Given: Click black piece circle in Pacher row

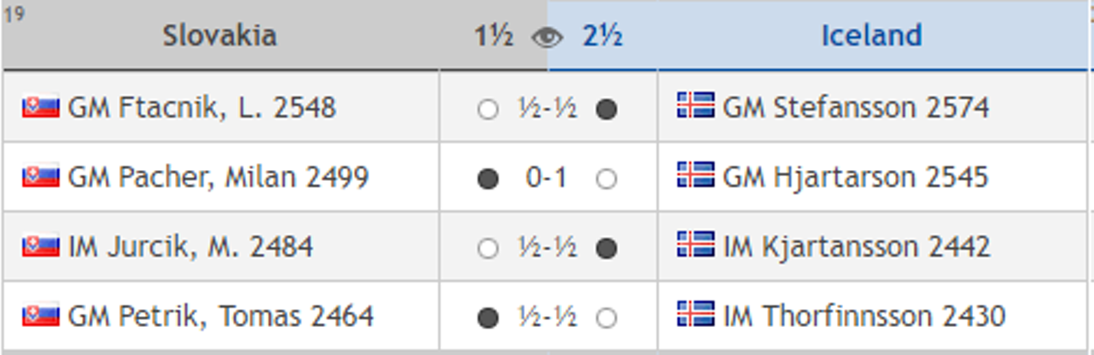Looking at the screenshot, I should (x=488, y=179).
